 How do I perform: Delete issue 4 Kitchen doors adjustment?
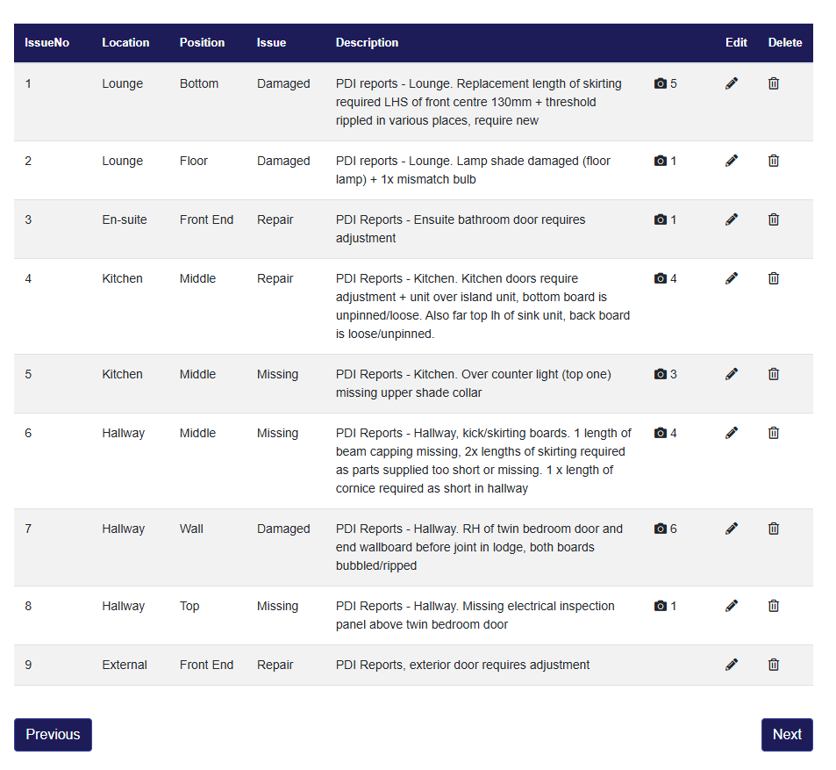tap(774, 278)
